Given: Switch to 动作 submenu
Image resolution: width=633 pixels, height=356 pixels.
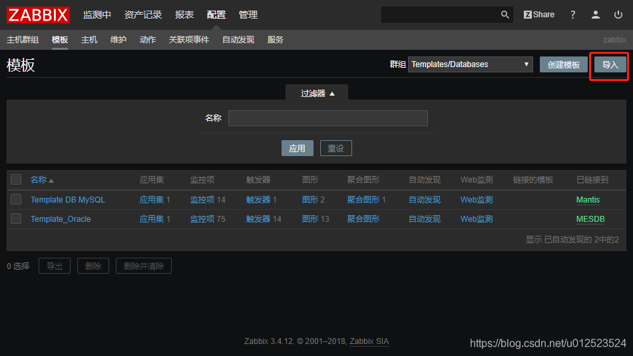Looking at the screenshot, I should click(148, 39).
